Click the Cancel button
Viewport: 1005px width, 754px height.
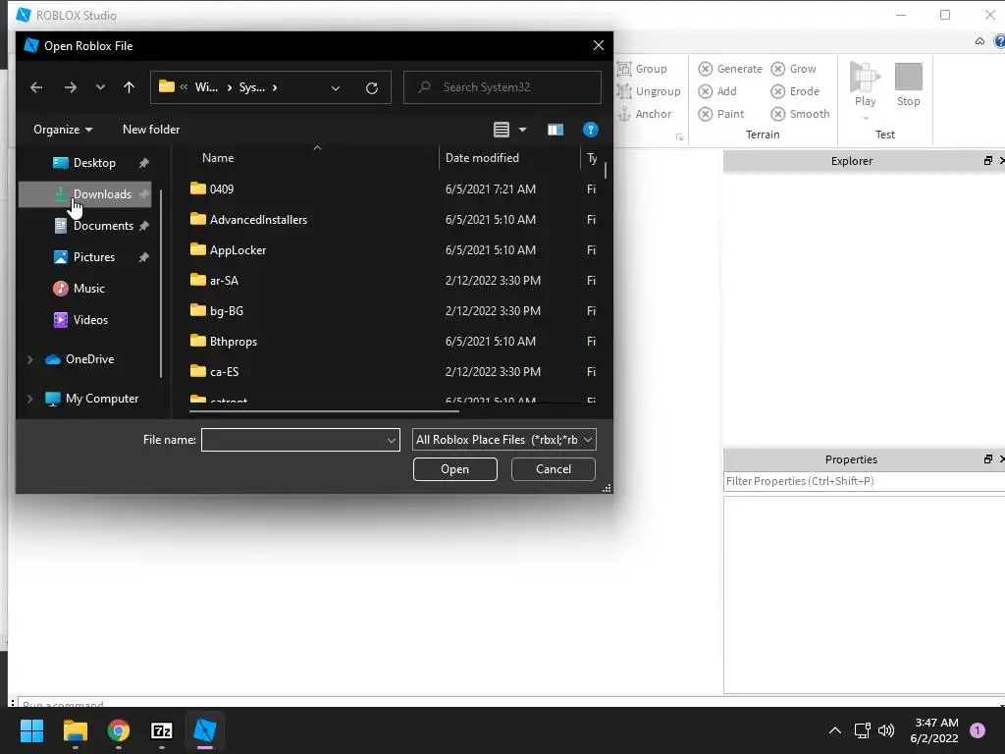tap(554, 469)
